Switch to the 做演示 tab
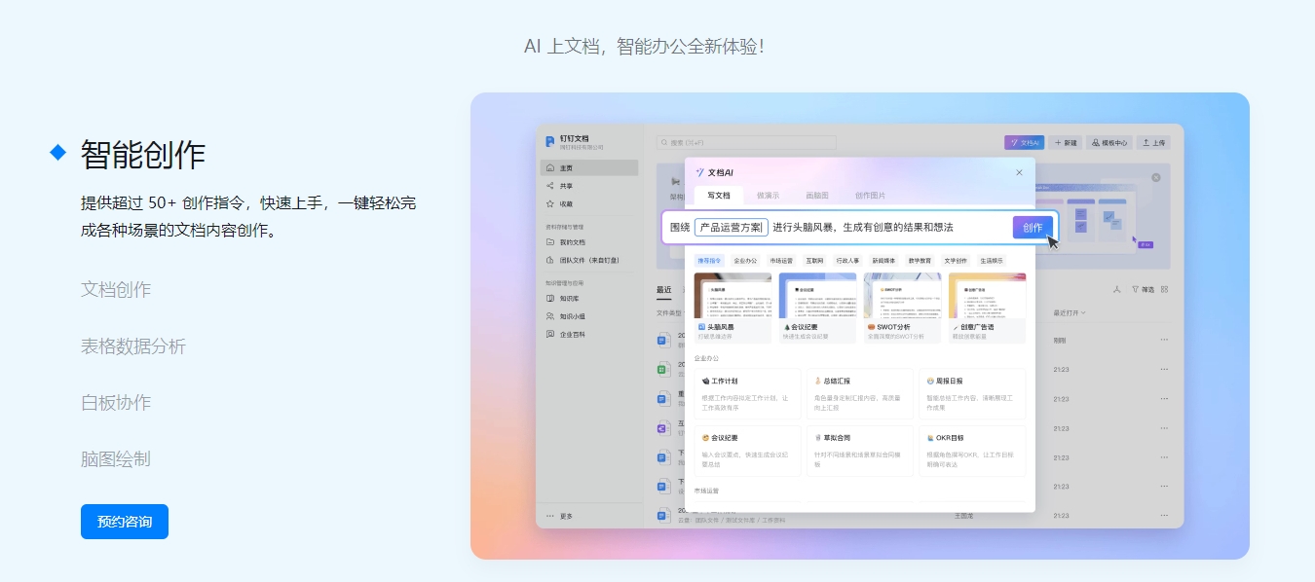1315x582 pixels. pyautogui.click(x=768, y=195)
